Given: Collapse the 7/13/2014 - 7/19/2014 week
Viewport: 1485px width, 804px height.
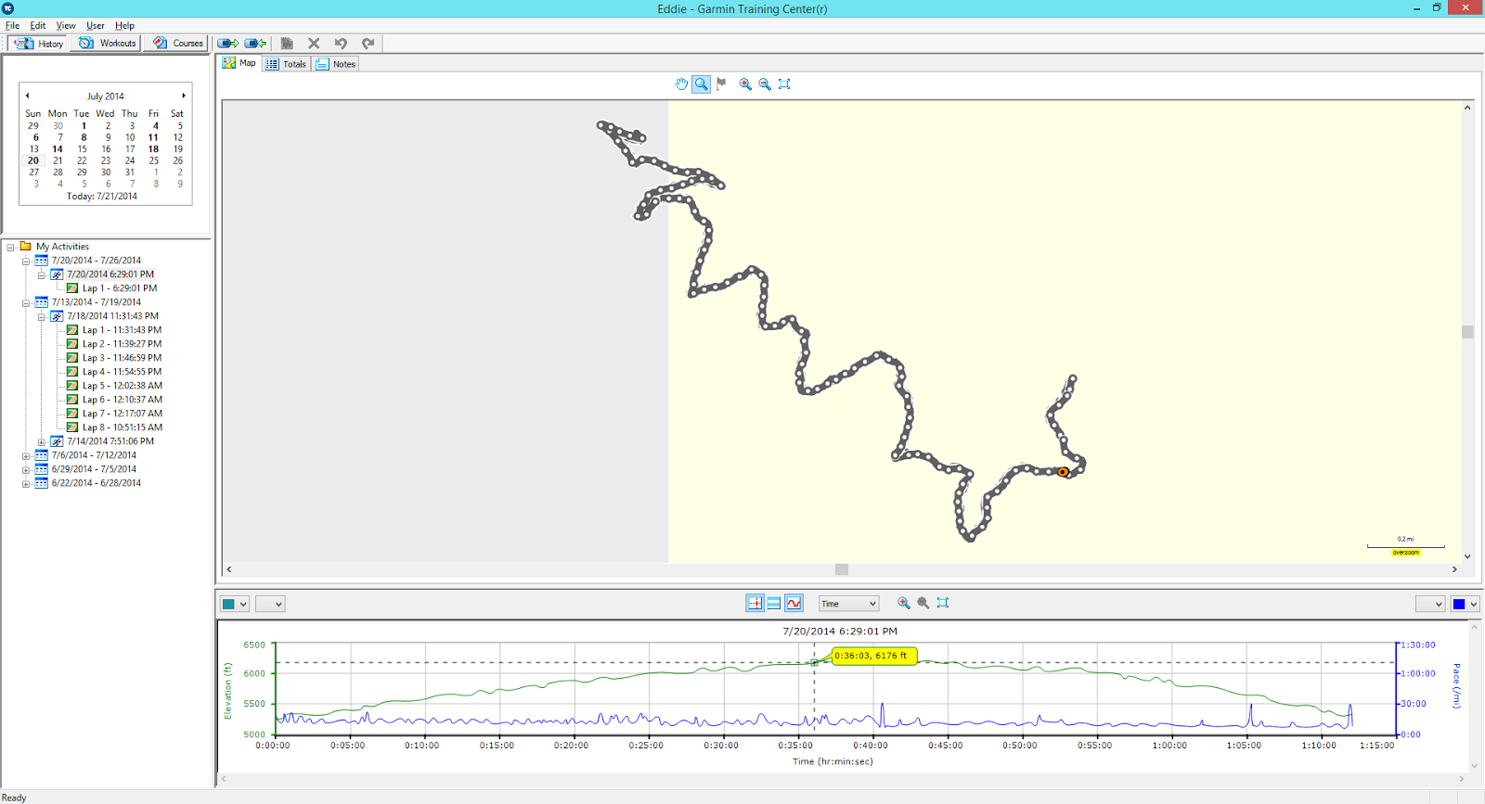Looking at the screenshot, I should point(26,303).
